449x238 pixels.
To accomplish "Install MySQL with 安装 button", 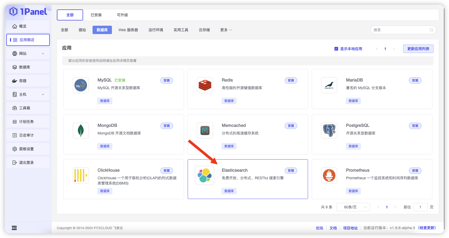I will 167,80.
